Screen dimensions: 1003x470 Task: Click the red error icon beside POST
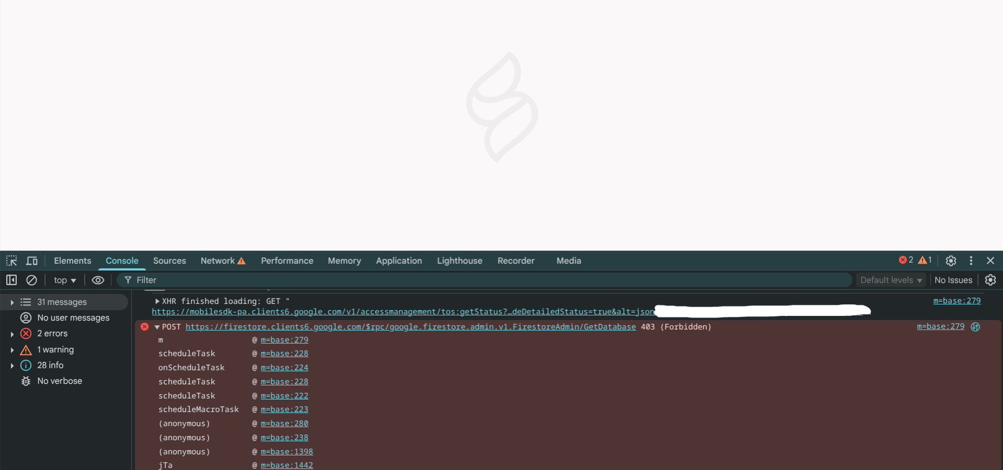click(x=144, y=327)
